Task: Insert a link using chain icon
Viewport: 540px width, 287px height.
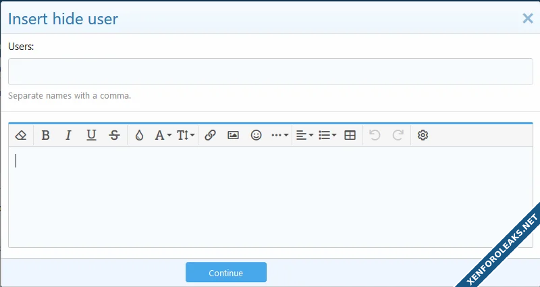Action: (x=210, y=135)
